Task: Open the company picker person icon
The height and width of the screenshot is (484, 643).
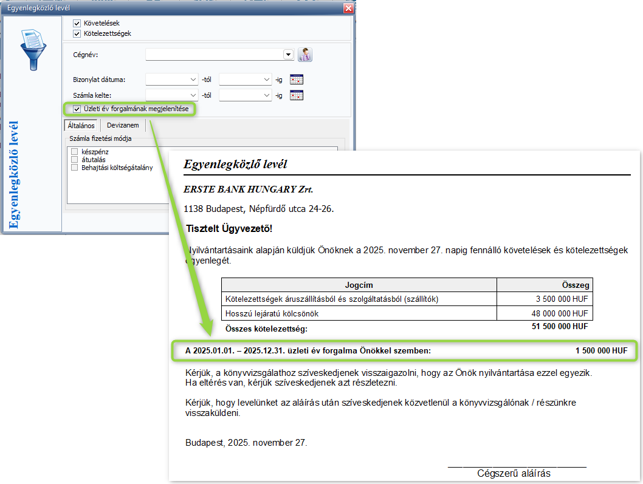Action: pos(304,55)
